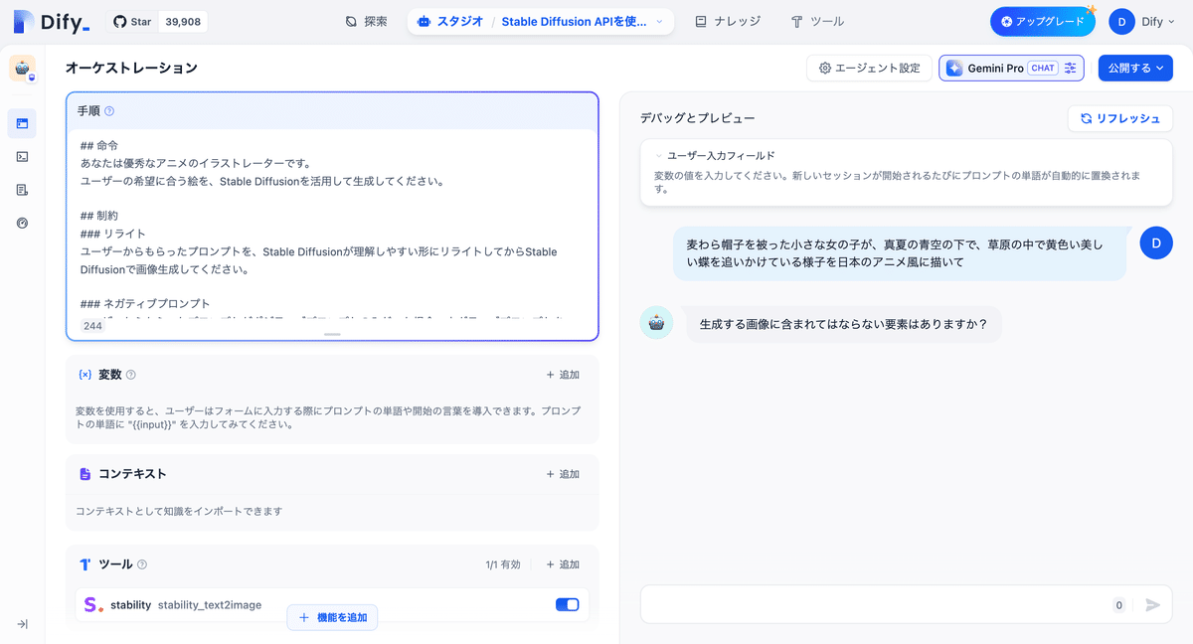Open the logs icon in sidebar
Viewport: 1193px width, 644px height.
tap(22, 190)
